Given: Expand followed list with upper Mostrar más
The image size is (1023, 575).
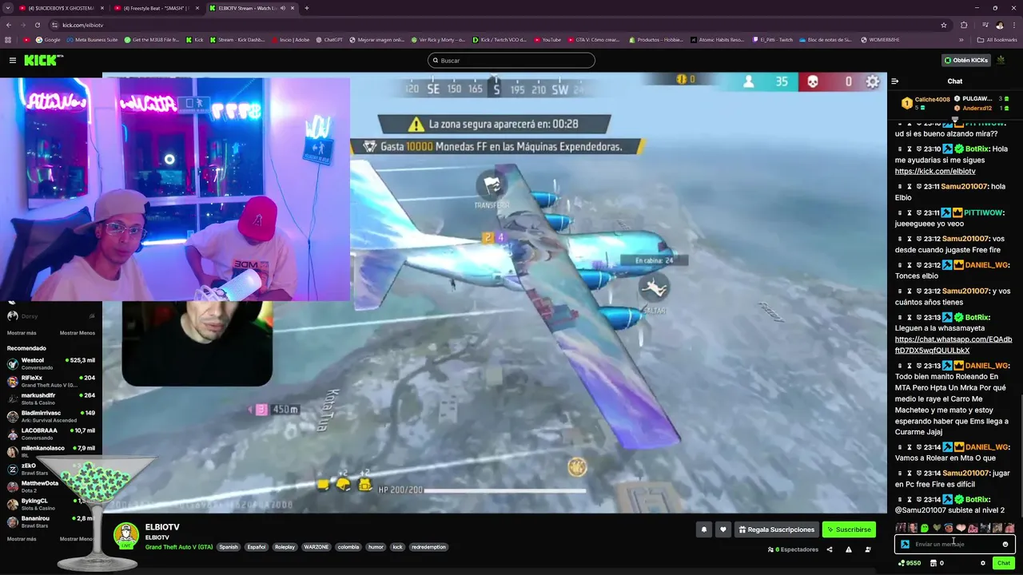Looking at the screenshot, I should point(22,333).
